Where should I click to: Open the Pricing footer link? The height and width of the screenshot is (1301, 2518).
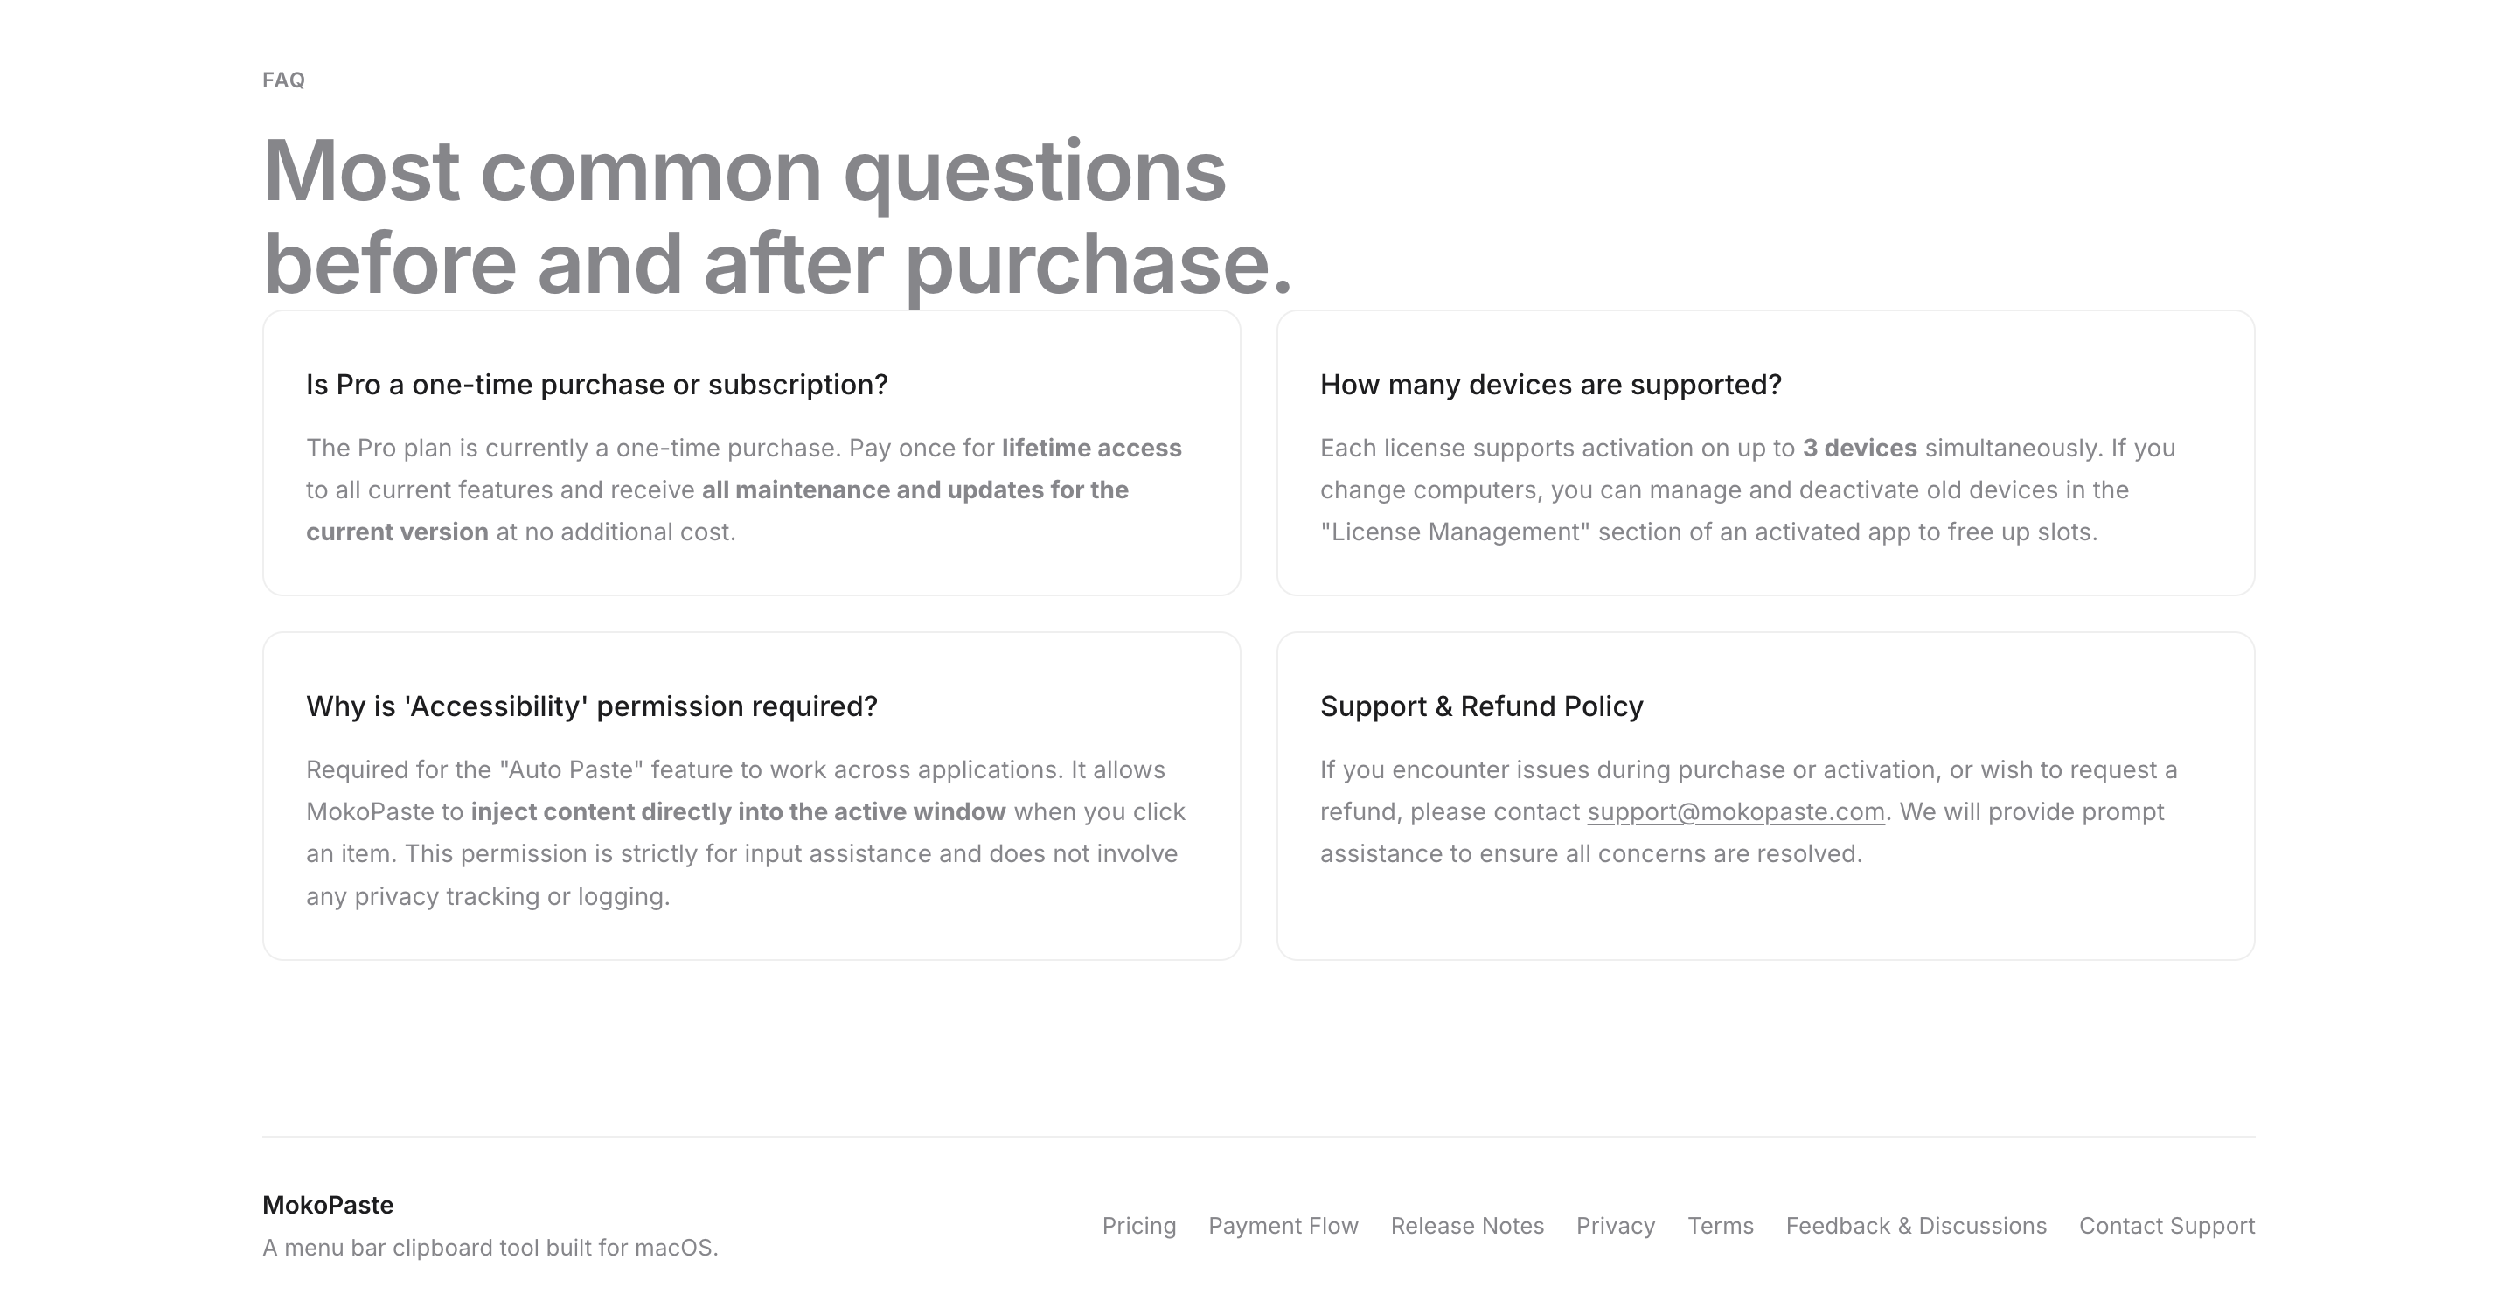tap(1138, 1226)
